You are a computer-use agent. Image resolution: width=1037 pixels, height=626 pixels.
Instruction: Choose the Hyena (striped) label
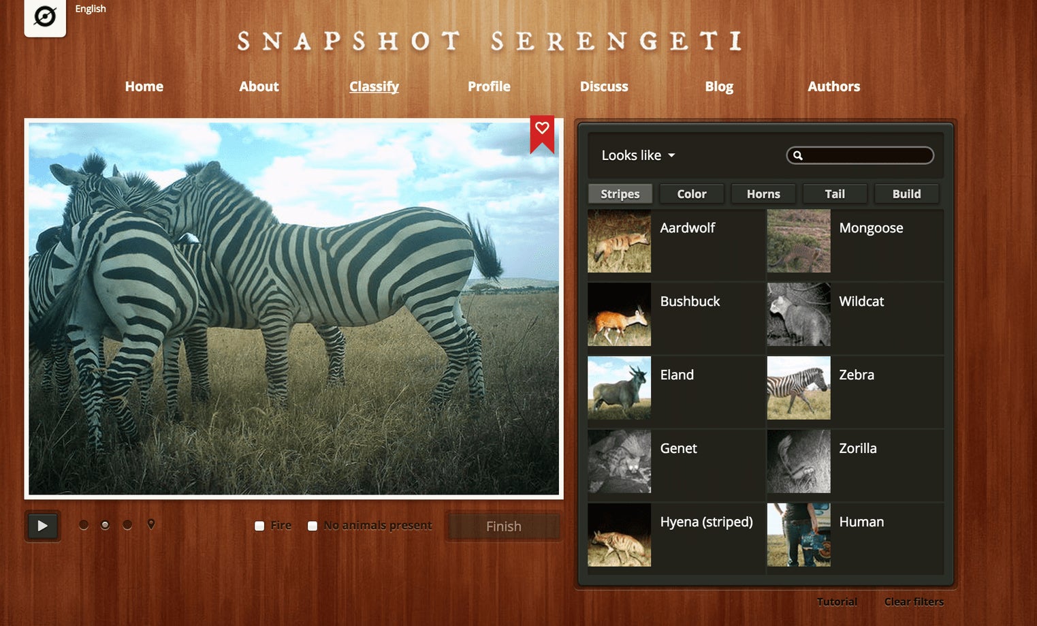(706, 522)
